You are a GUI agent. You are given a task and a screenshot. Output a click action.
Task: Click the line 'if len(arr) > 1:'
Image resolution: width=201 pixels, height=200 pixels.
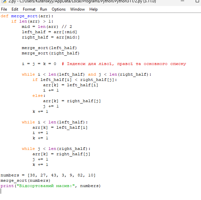[32, 21]
